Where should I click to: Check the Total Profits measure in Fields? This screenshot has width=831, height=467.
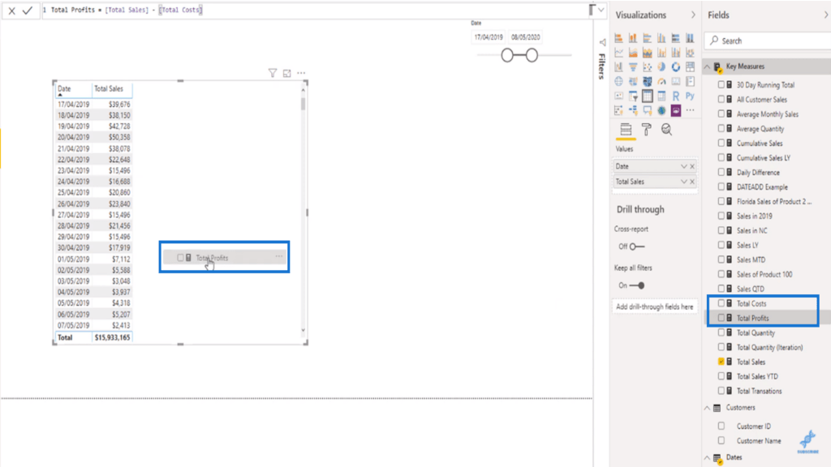pyautogui.click(x=721, y=318)
